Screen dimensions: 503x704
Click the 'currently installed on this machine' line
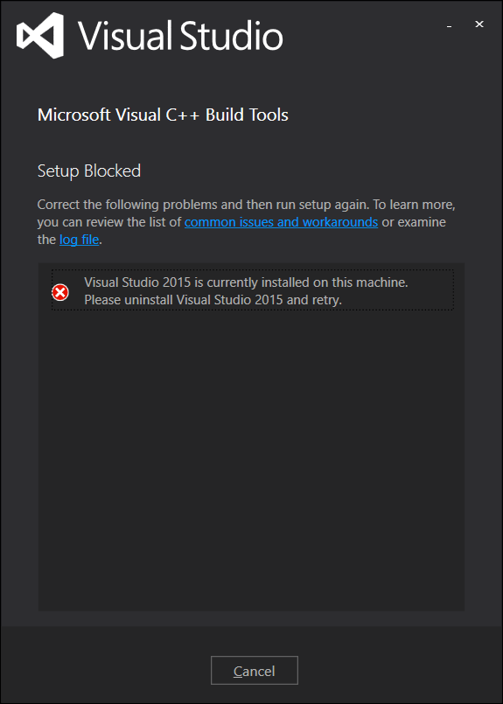pos(246,282)
